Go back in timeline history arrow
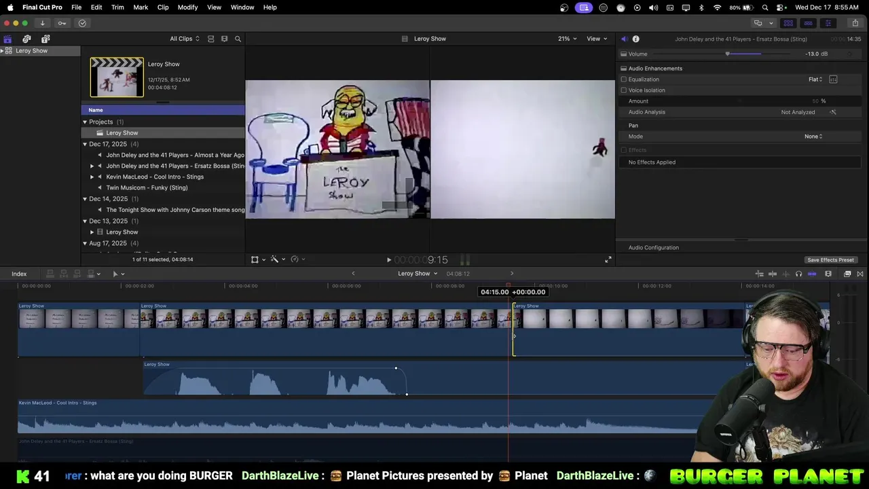Screen dimensions: 869x489 point(353,274)
